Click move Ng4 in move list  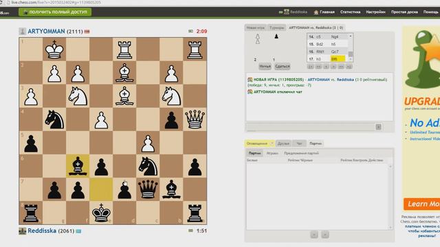[x=335, y=36]
